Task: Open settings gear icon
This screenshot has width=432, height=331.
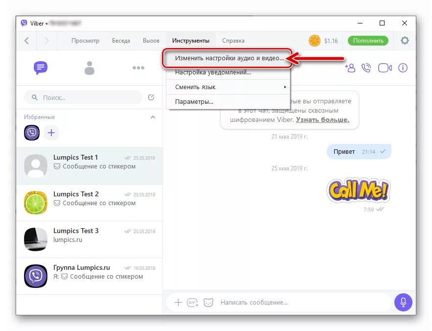Action: [405, 41]
